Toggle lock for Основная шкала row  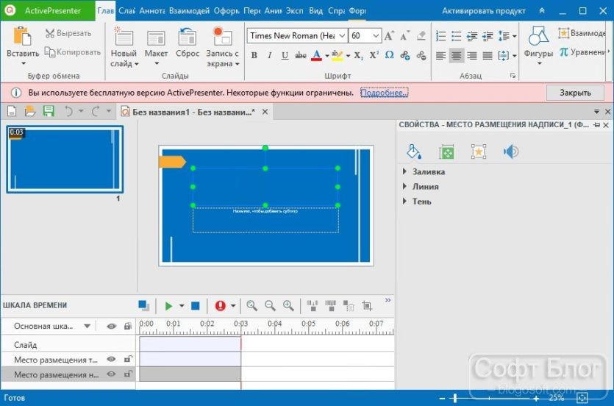128,326
